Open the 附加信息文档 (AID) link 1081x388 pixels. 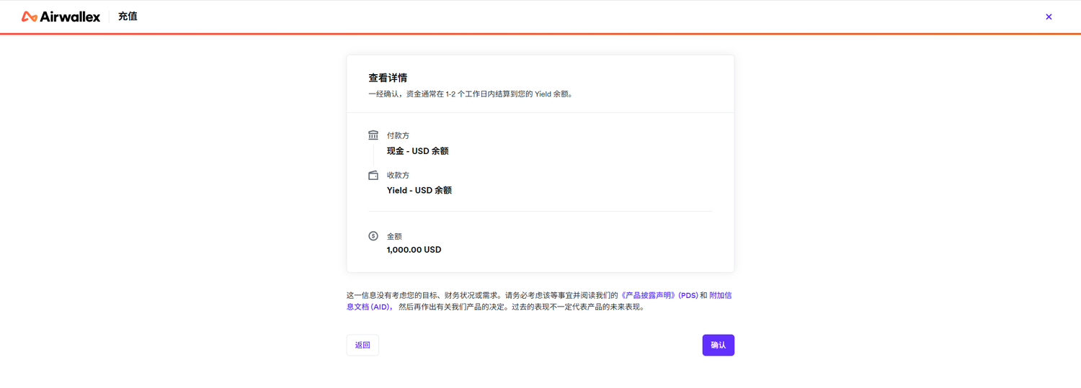[370, 307]
